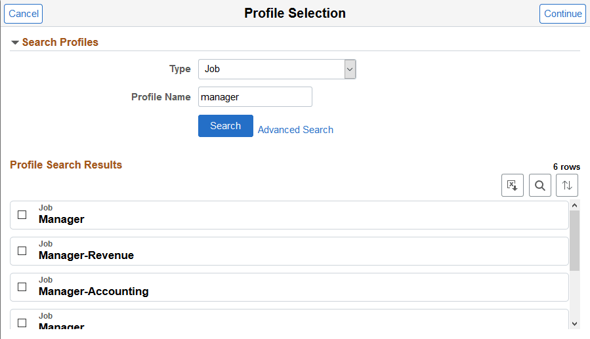Check the Manager-Revenue profile checkbox
590x339 pixels.
(22, 250)
